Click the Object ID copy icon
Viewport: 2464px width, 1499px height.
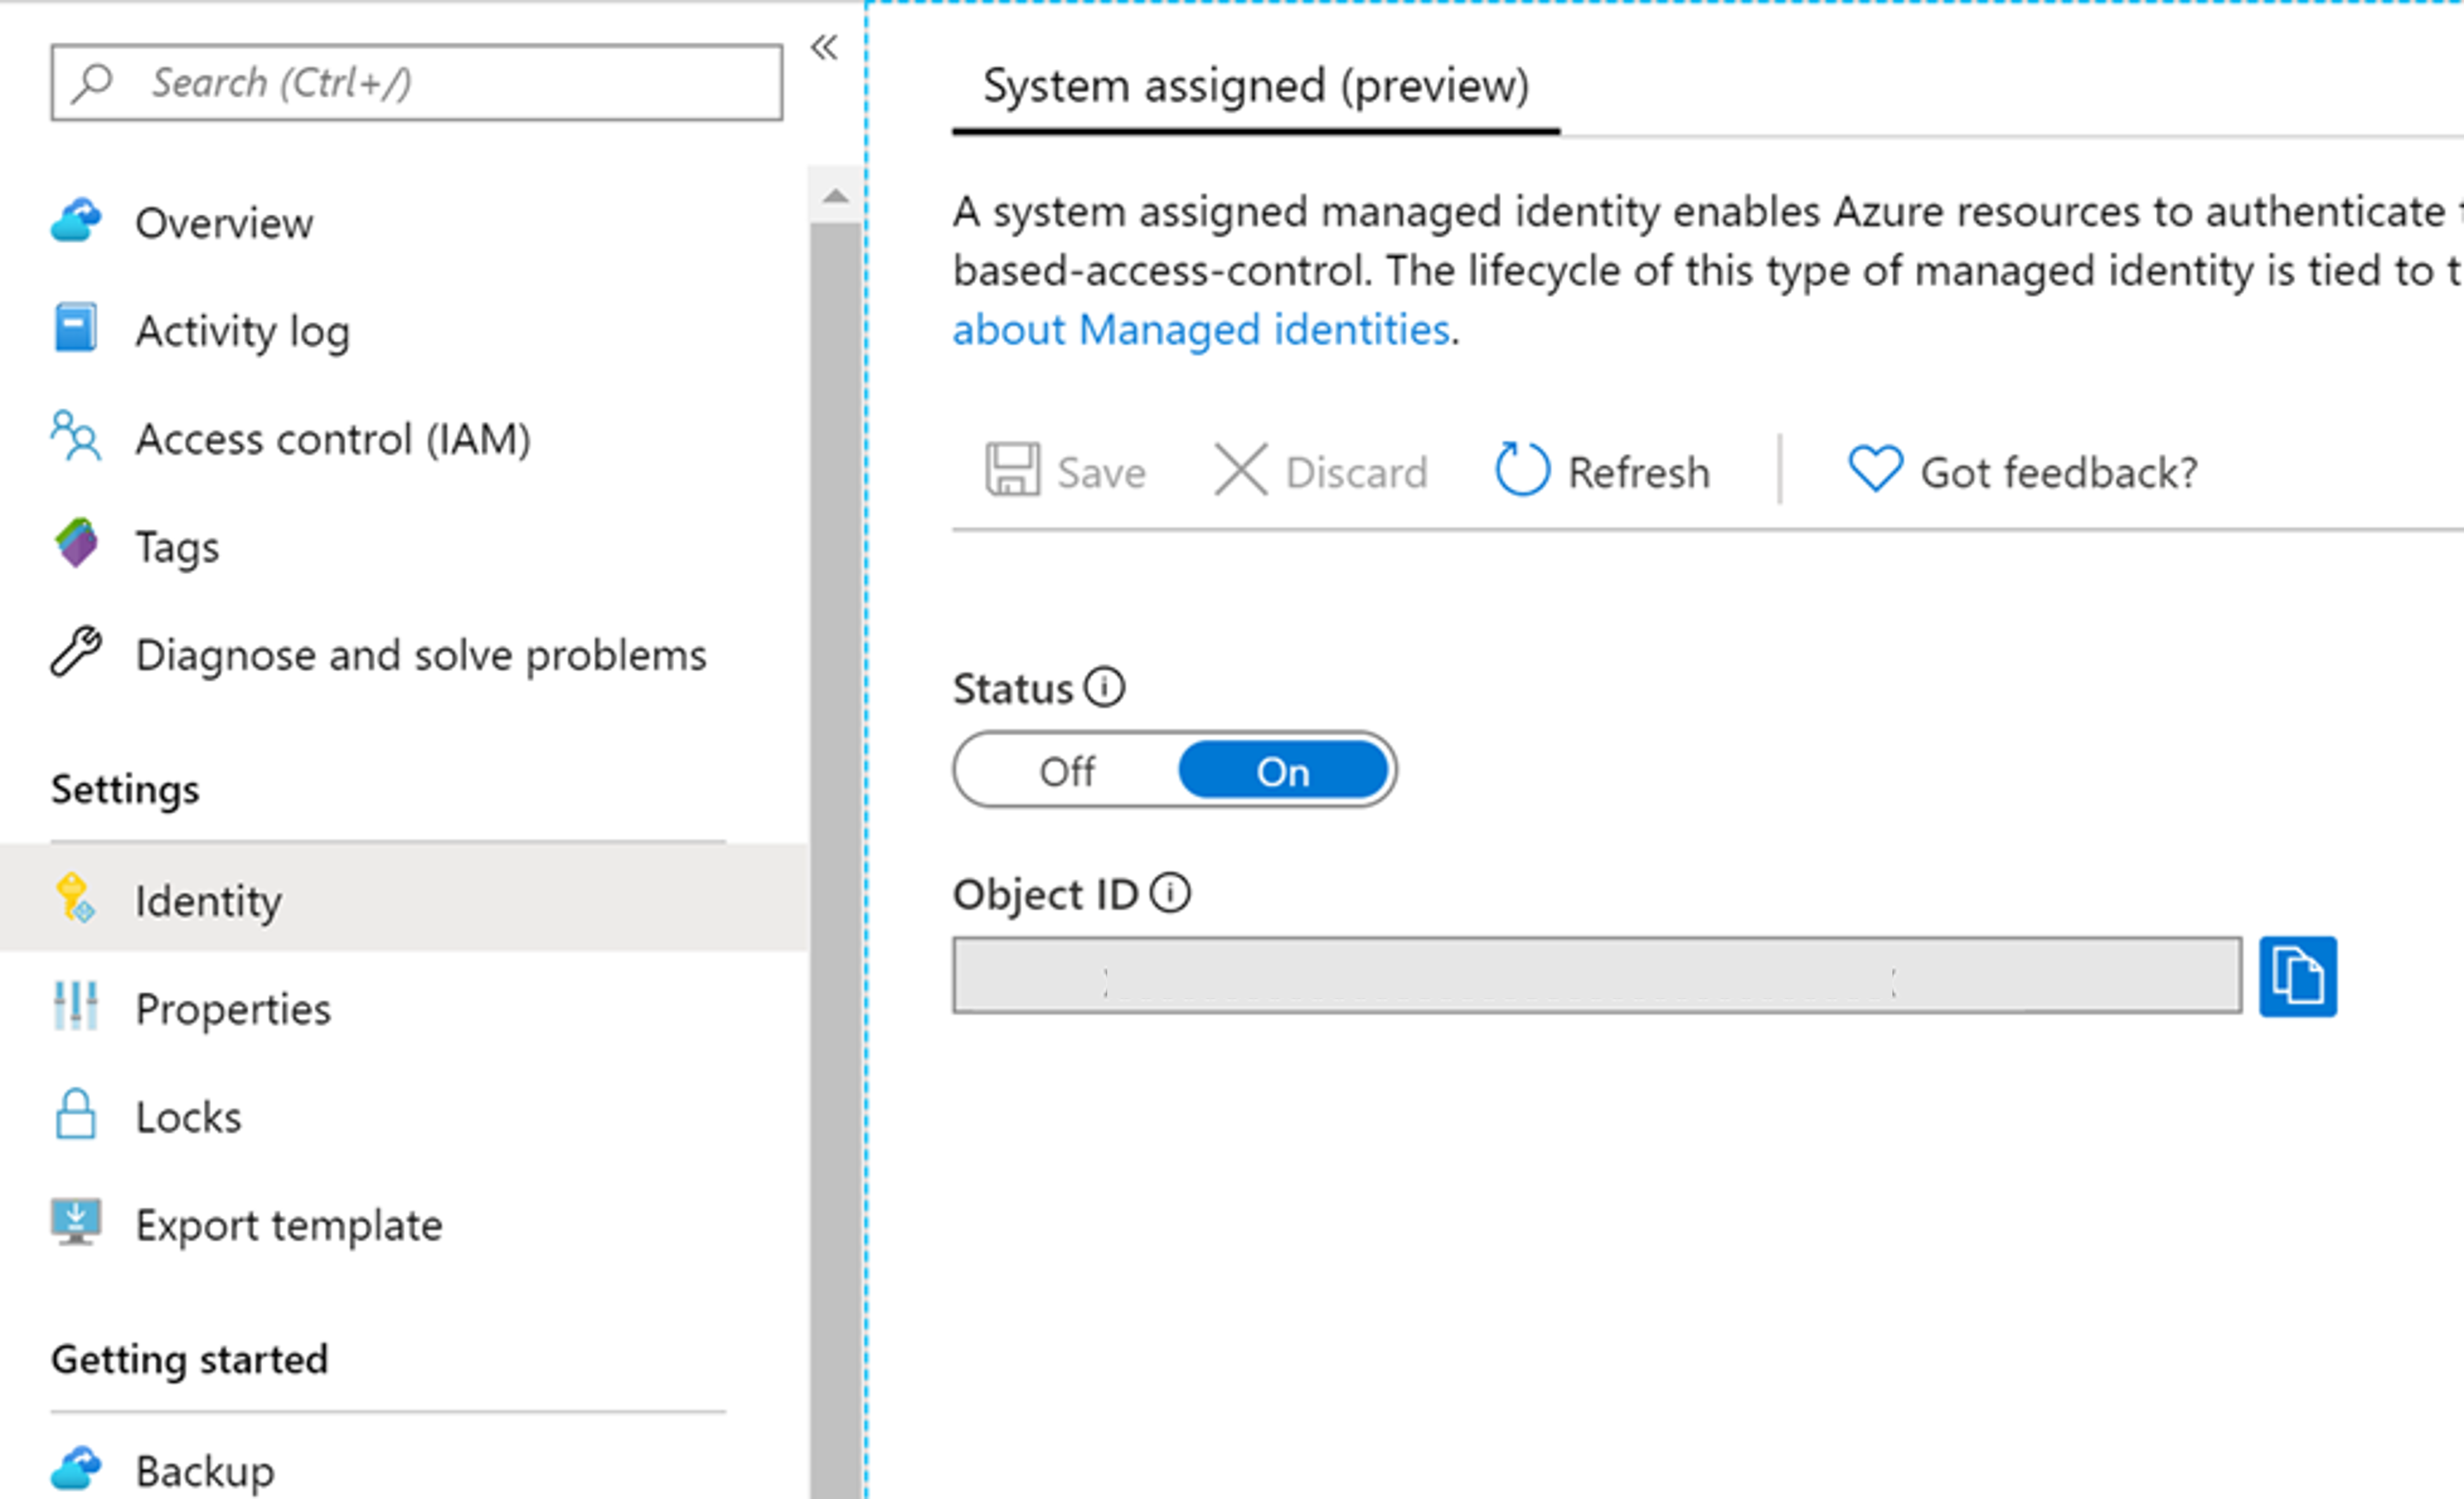[x=2297, y=975]
